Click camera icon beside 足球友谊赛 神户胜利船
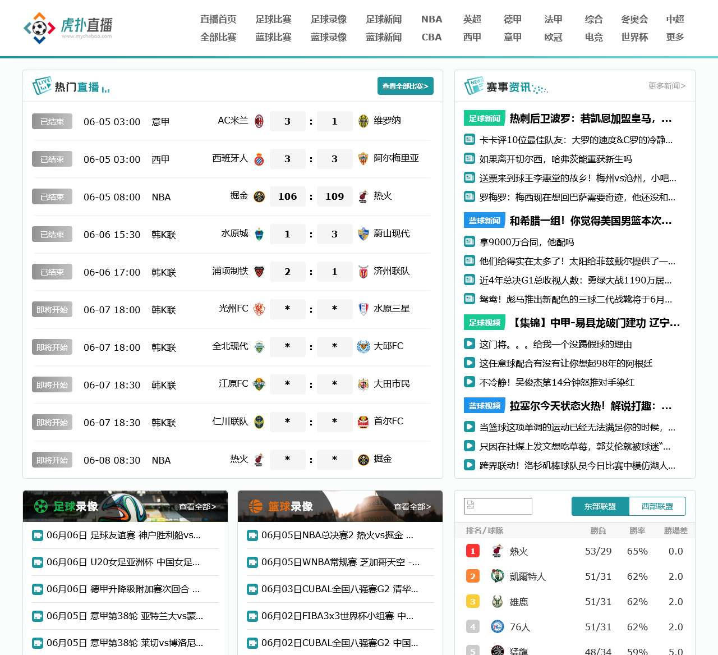The width and height of the screenshot is (718, 655). pyautogui.click(x=38, y=535)
